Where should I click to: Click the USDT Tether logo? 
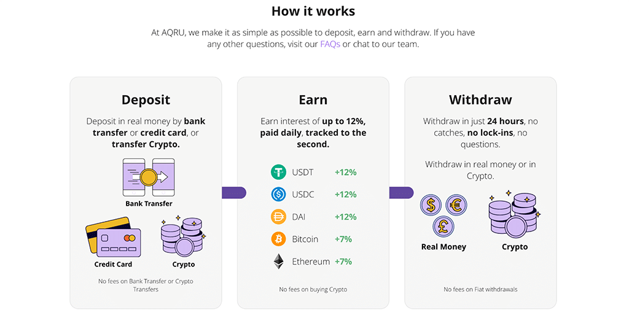tap(278, 172)
